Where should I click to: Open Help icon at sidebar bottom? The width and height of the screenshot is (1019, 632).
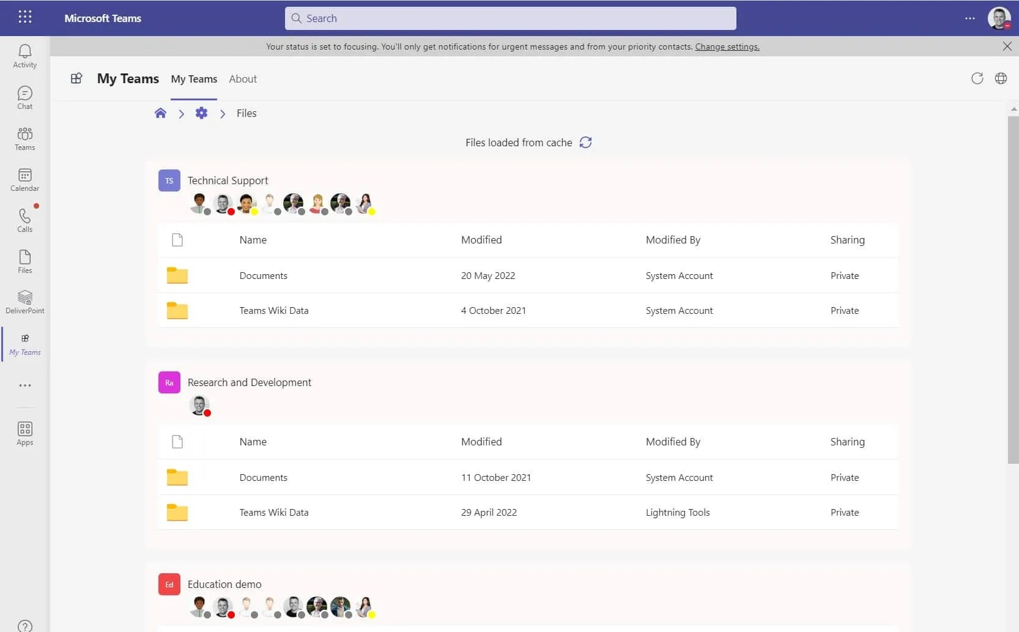[25, 626]
